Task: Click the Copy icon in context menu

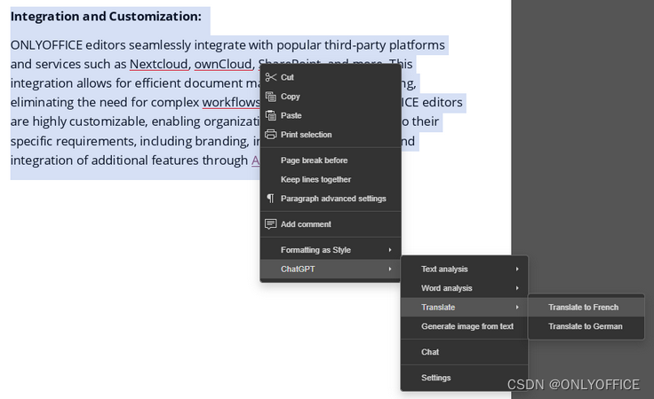Action: pos(271,97)
